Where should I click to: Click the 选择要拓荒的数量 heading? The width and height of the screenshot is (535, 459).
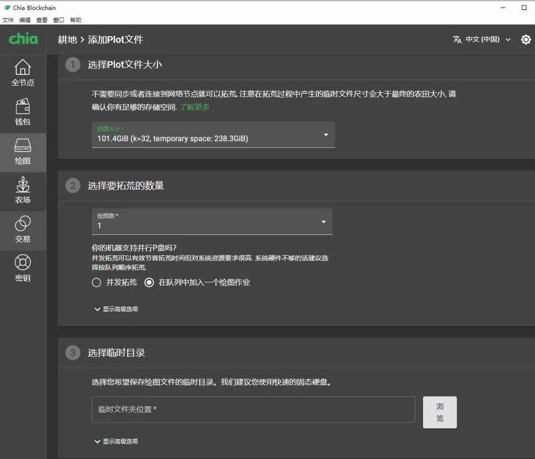point(126,186)
